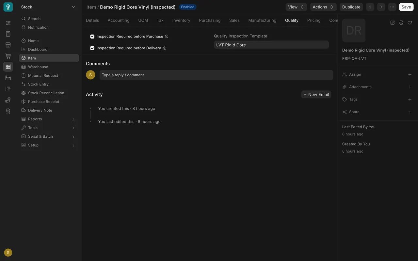
Task: Uncheck Inspection Required before Delivery
Action: coord(92,48)
